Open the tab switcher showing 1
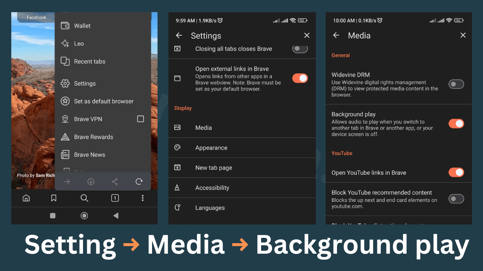483x271 pixels. coord(115,198)
